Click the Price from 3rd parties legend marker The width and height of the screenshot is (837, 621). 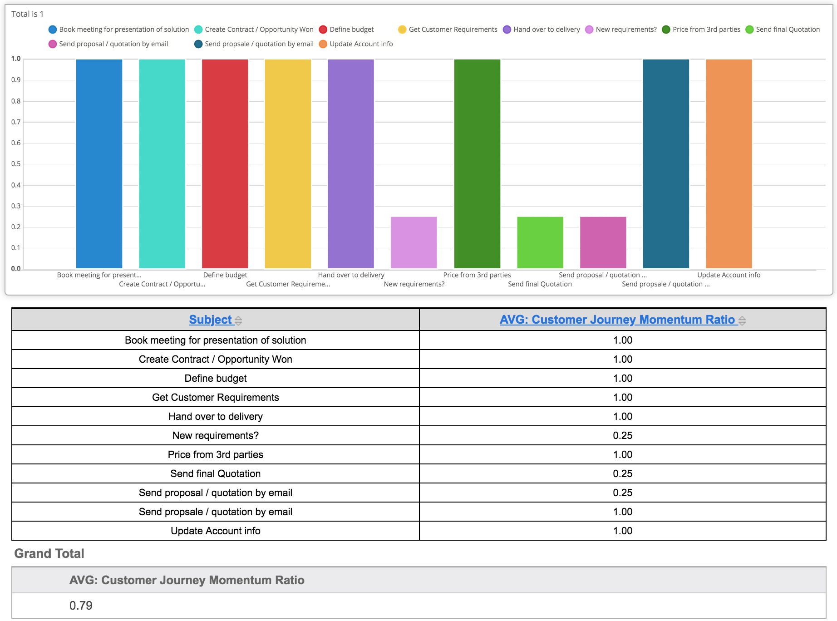click(666, 30)
